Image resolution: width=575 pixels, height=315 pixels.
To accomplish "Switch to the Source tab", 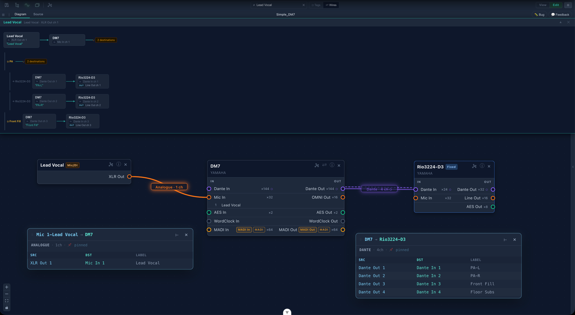I will (38, 14).
